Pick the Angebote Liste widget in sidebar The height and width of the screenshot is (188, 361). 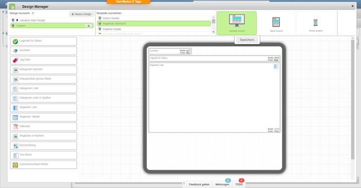(x=44, y=108)
